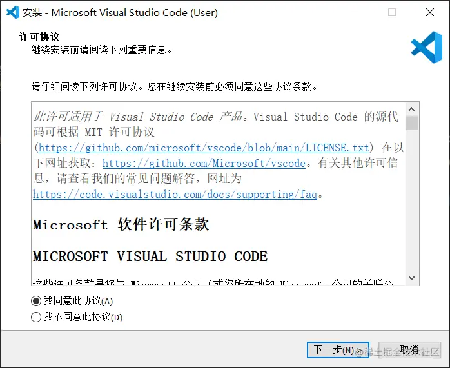The height and width of the screenshot is (368, 450).
Task: Click the license text scrollbar thumb
Action: pyautogui.click(x=412, y=123)
